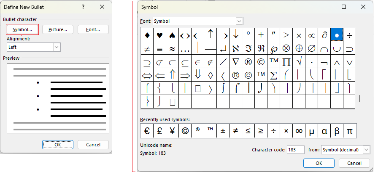This screenshot has width=378, height=172.
Task: Open the Font dropdown in Symbol dialog
Action: coord(239,21)
